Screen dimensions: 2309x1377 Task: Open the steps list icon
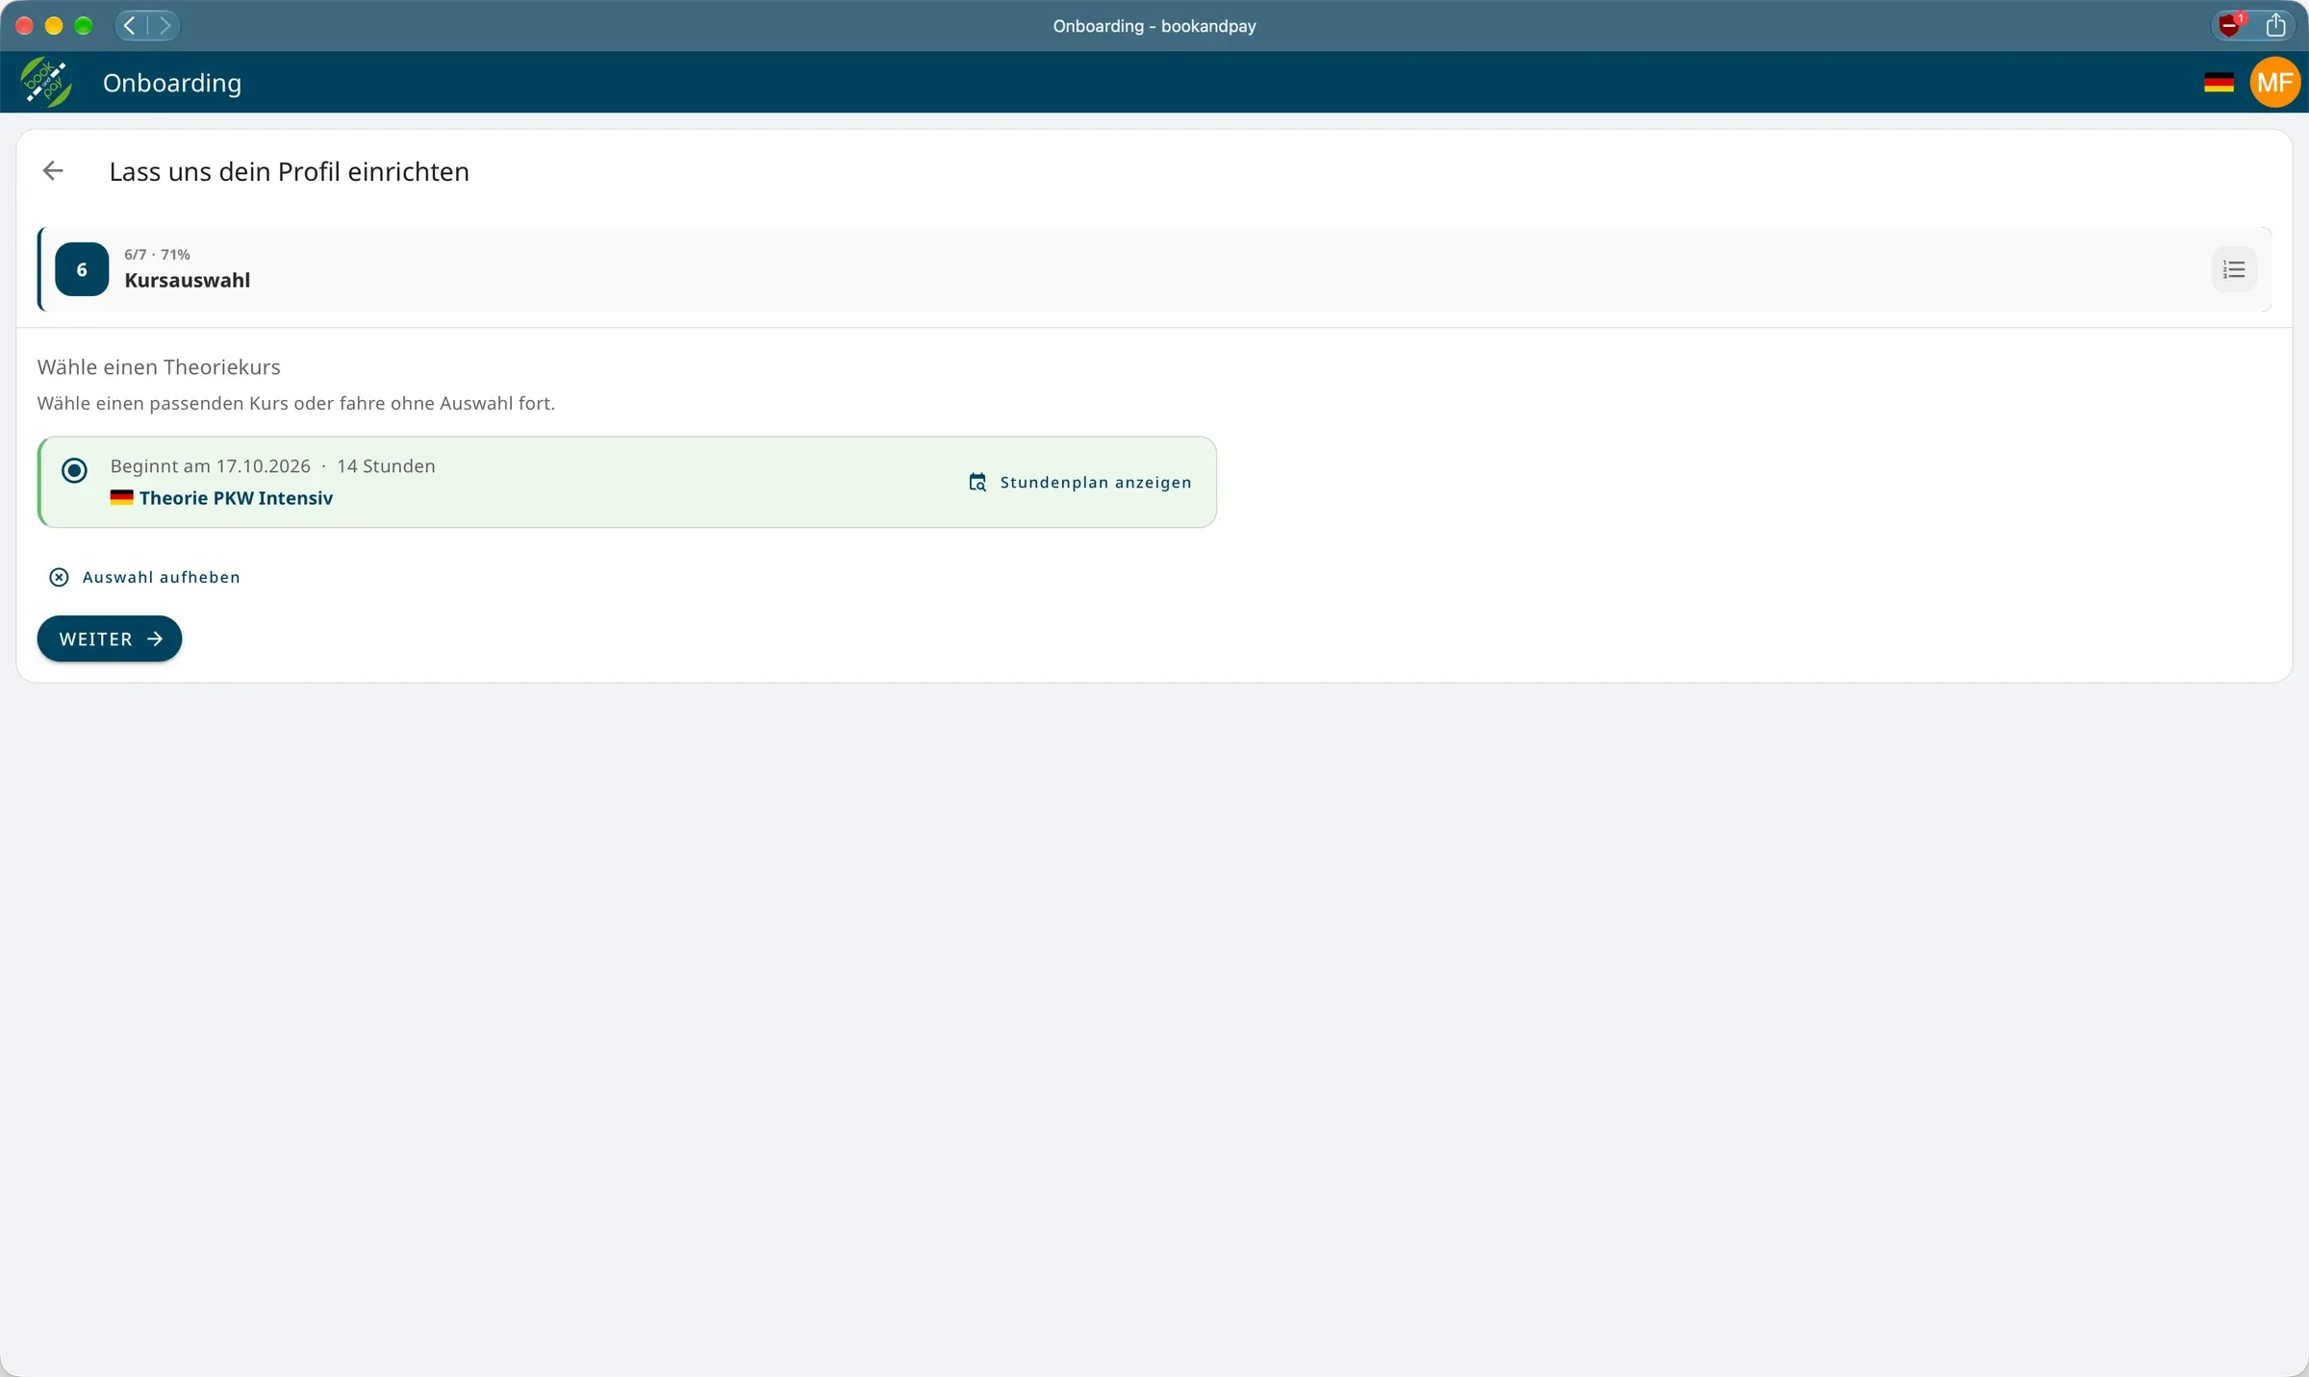2234,270
